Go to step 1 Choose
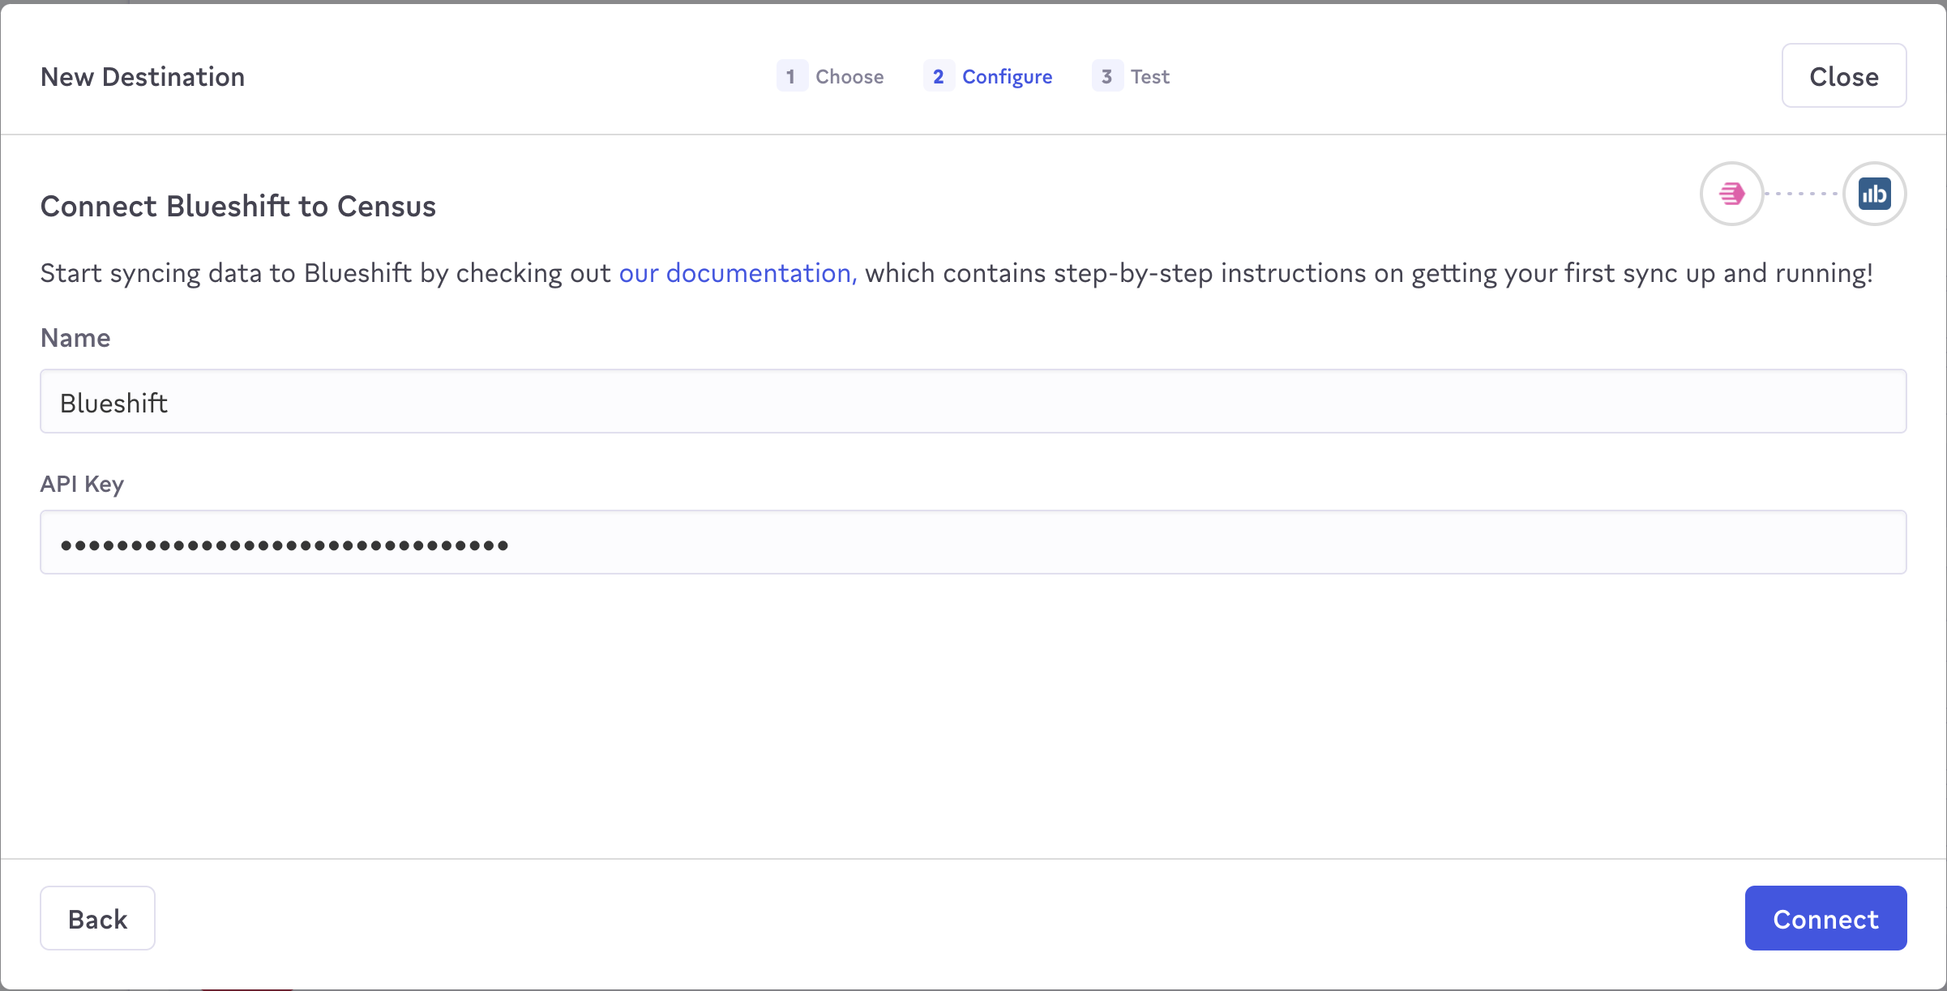The width and height of the screenshot is (1947, 991). tap(831, 76)
